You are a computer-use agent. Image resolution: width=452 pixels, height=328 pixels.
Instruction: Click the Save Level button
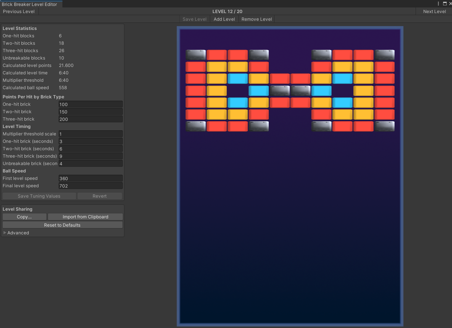point(194,19)
